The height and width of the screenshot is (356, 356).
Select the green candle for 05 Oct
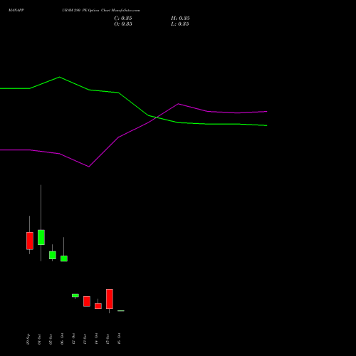pyautogui.click(x=53, y=255)
